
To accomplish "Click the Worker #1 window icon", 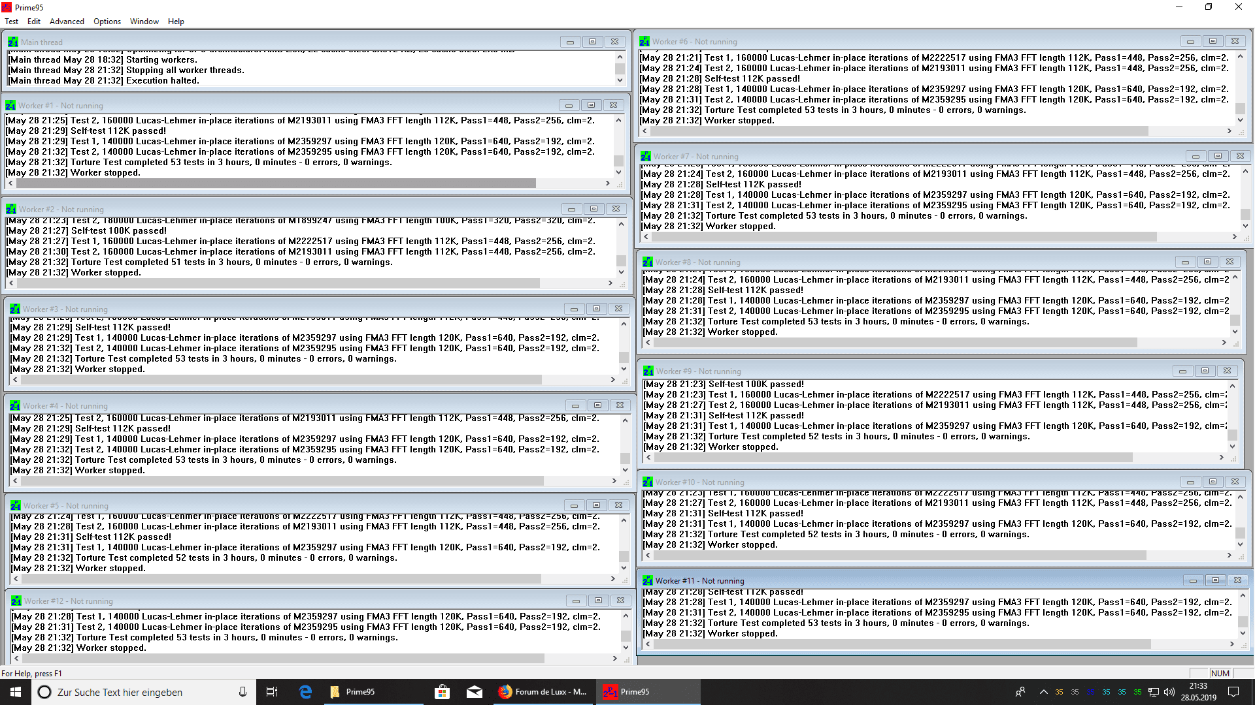I will point(10,105).
